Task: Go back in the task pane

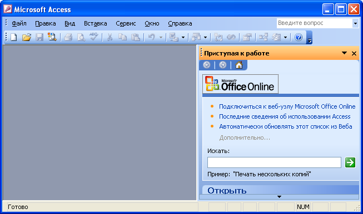Action: 207,65
